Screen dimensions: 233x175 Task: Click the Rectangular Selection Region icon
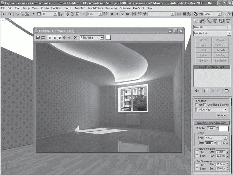pos(39,14)
